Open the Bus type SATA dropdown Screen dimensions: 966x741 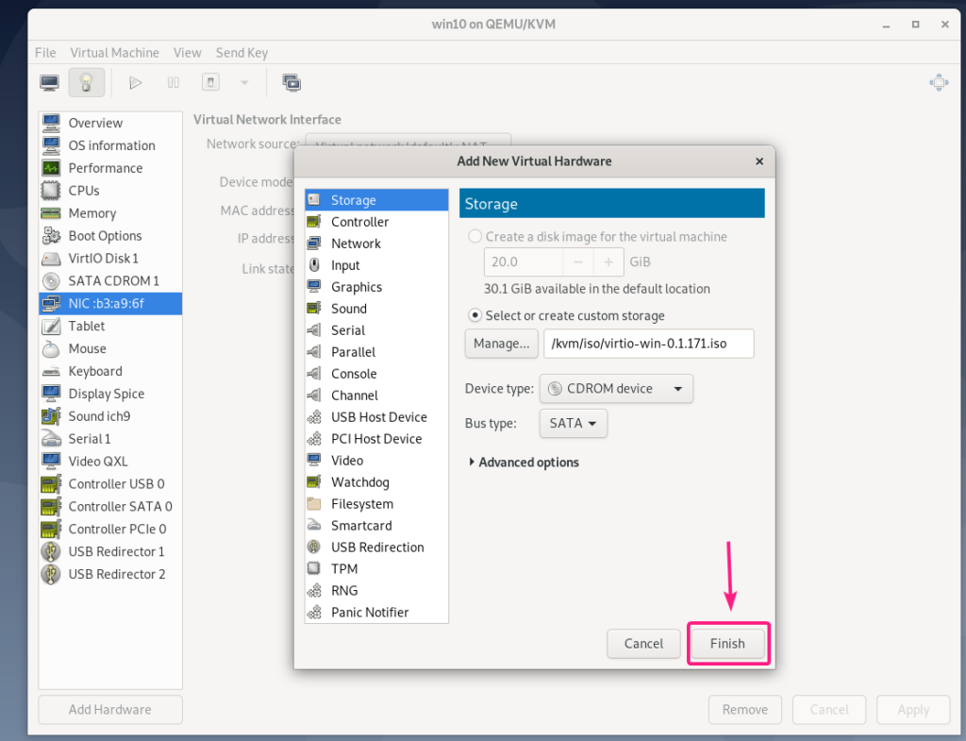pyautogui.click(x=573, y=424)
